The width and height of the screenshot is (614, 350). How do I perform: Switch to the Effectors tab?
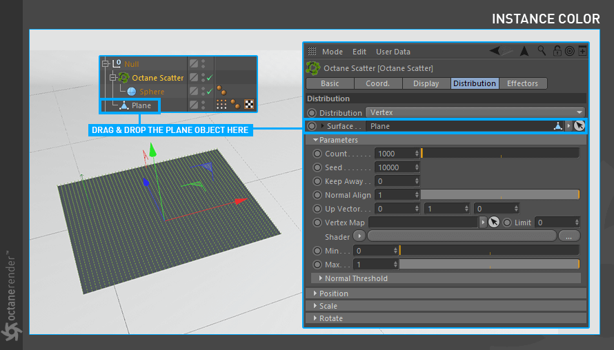[522, 83]
